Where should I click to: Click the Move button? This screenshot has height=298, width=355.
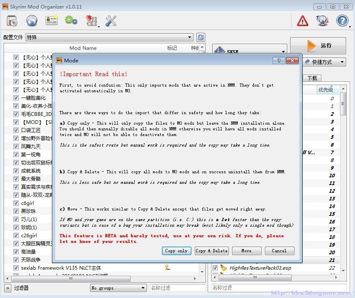247,251
